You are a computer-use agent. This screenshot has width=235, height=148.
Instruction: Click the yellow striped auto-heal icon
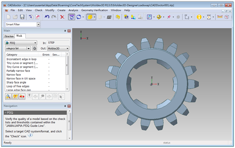pyautogui.click(x=15, y=96)
